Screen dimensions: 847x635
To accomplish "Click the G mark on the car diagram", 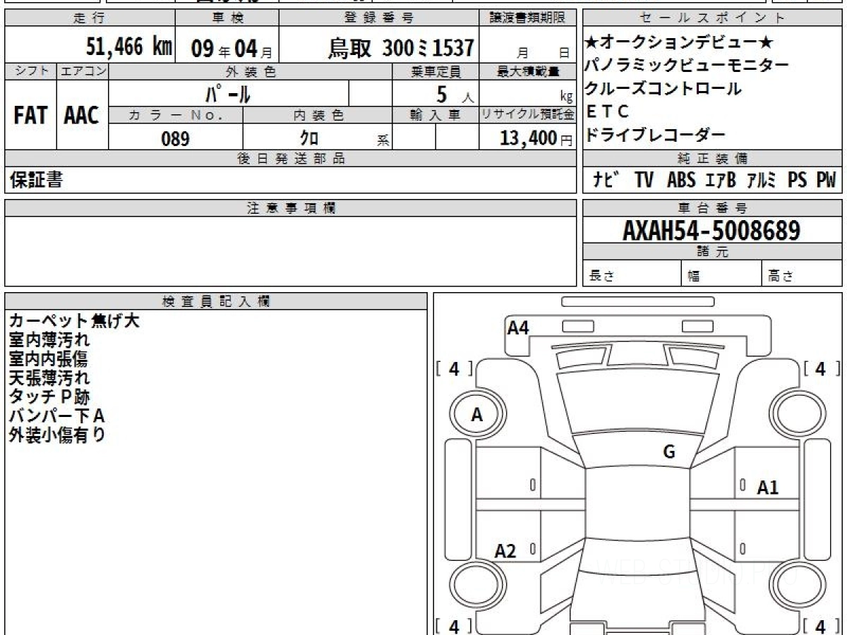I will coord(668,452).
